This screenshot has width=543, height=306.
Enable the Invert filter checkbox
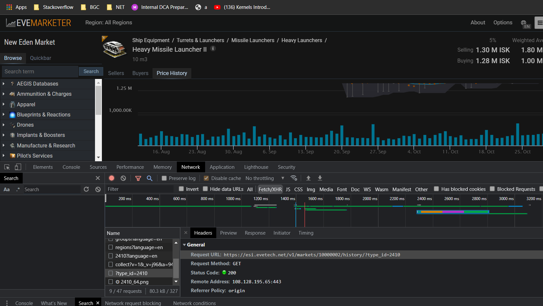click(181, 189)
